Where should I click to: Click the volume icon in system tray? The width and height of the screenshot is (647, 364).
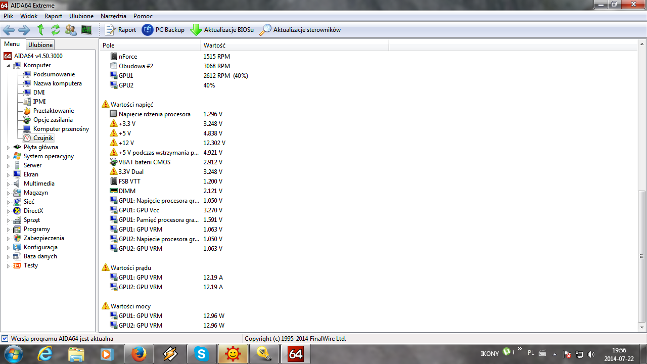tap(591, 354)
